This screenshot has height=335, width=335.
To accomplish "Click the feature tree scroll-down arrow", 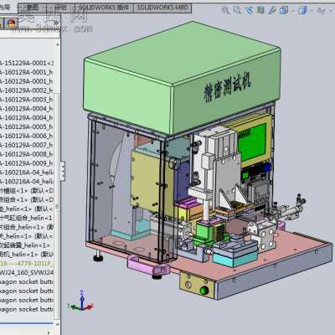I will pos(57,324).
